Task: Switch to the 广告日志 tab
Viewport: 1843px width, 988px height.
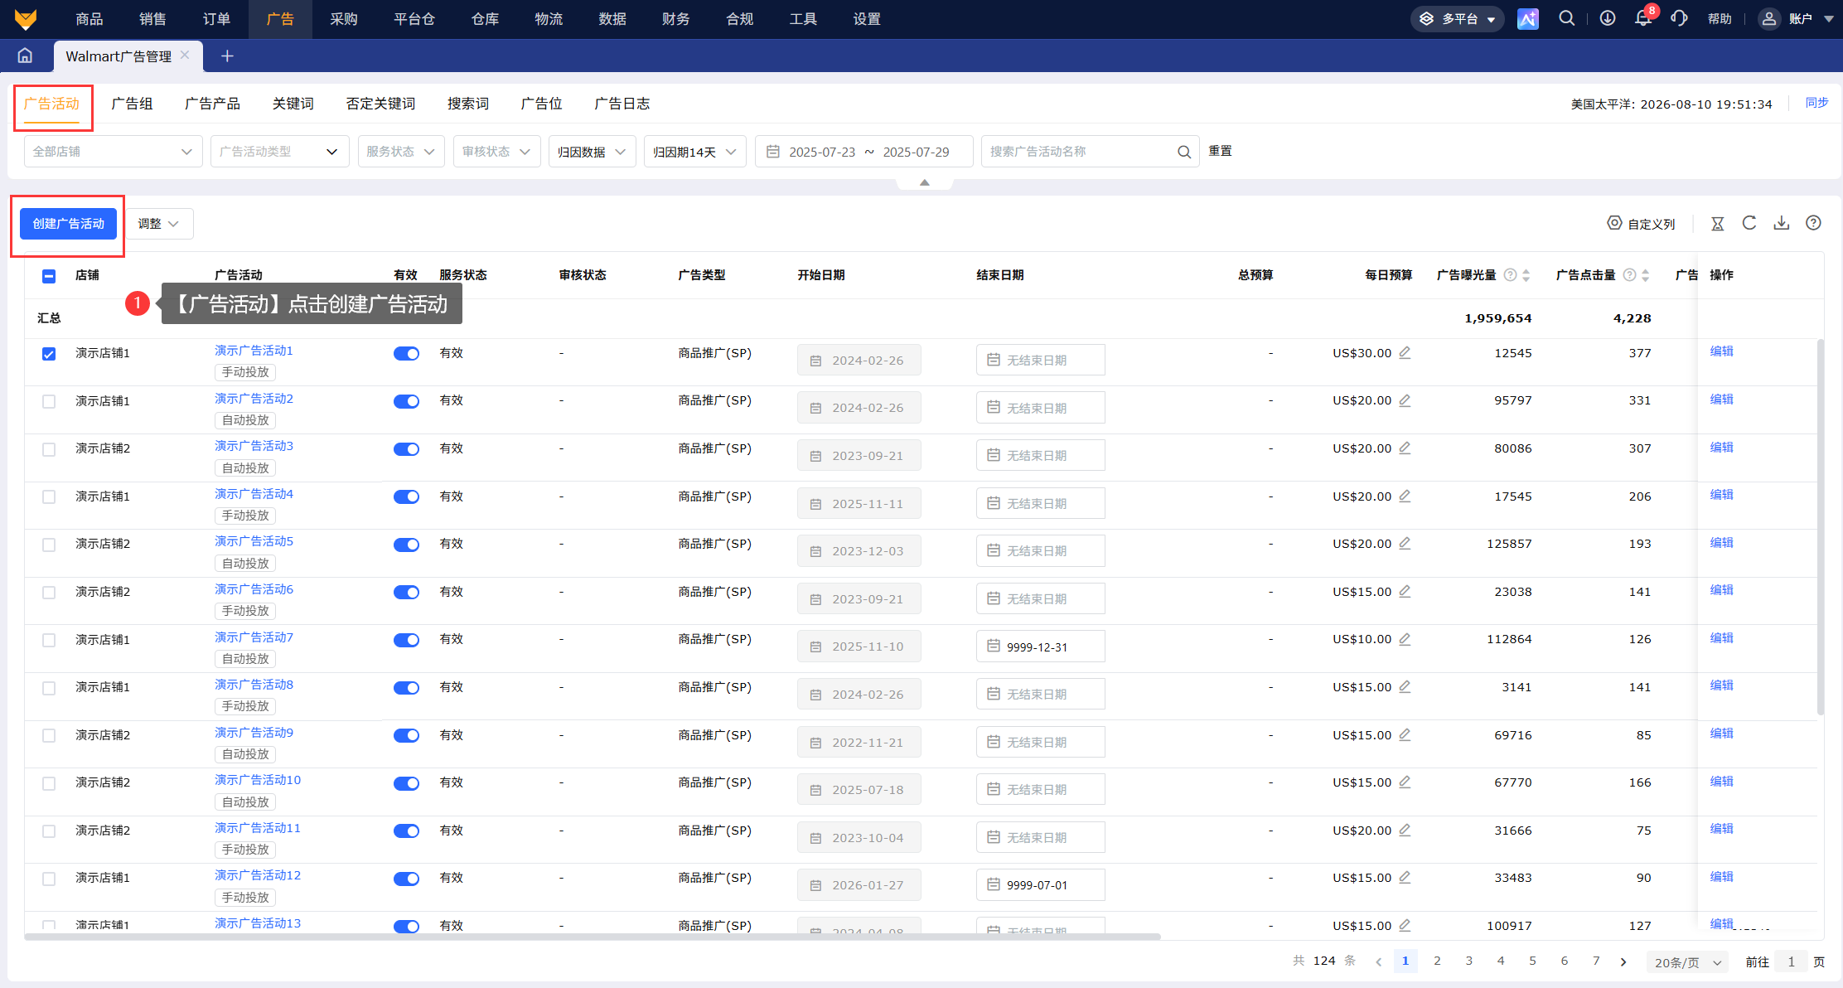Action: click(x=622, y=104)
